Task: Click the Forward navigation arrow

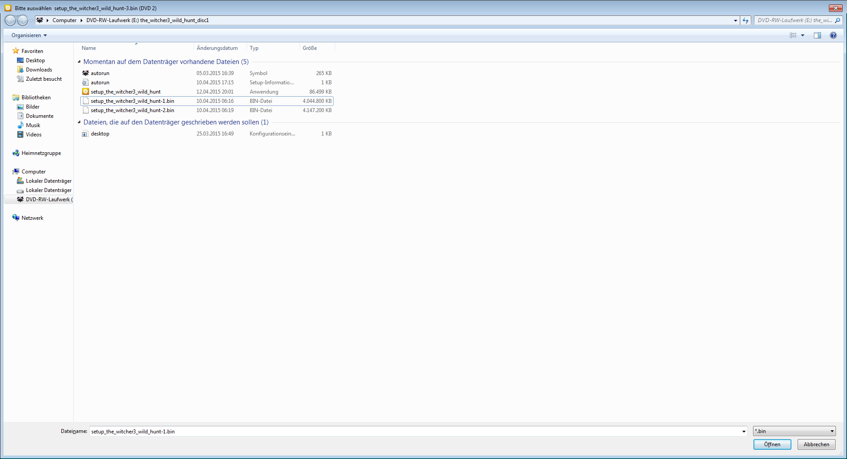Action: click(22, 20)
